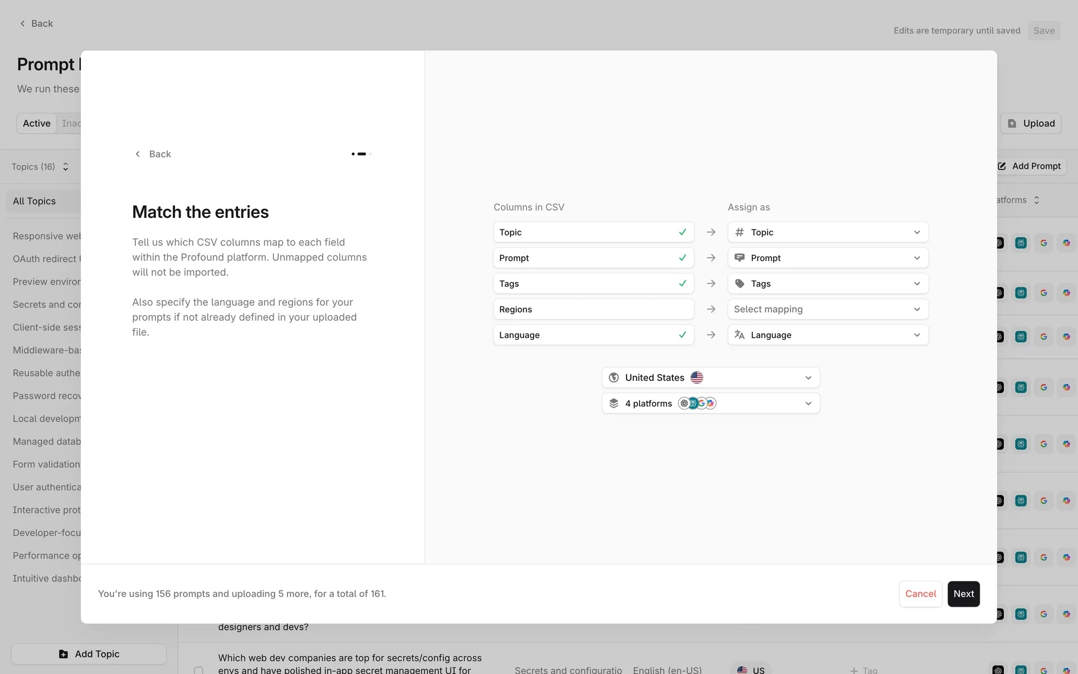Click the speech bubble icon beside Prompt
This screenshot has width=1078, height=674.
tap(739, 258)
